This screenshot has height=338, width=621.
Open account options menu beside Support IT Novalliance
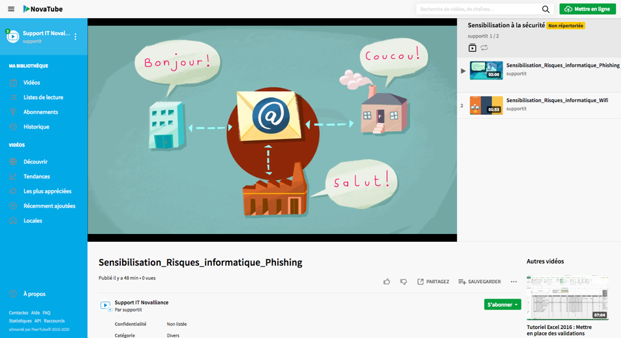tap(76, 37)
